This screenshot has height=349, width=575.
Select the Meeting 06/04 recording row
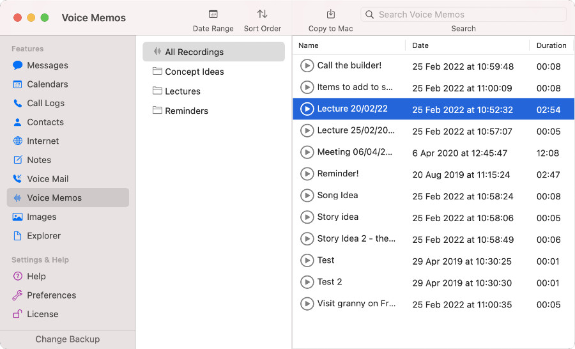click(x=433, y=152)
